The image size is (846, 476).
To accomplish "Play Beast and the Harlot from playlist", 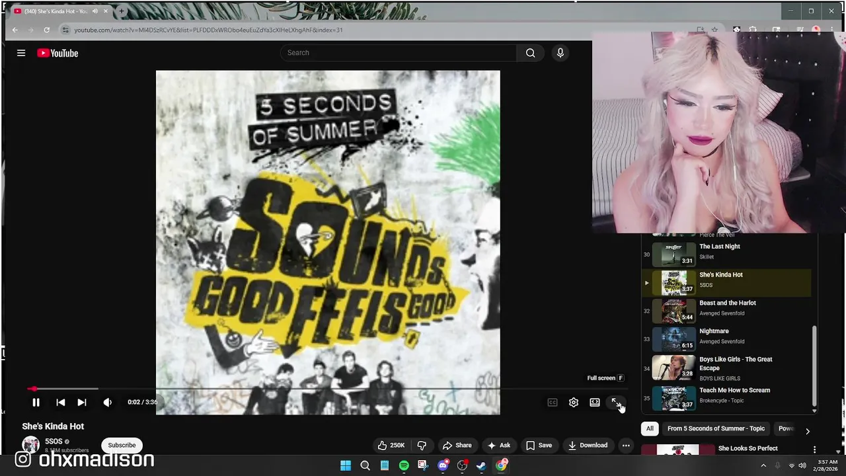I will 727,311.
